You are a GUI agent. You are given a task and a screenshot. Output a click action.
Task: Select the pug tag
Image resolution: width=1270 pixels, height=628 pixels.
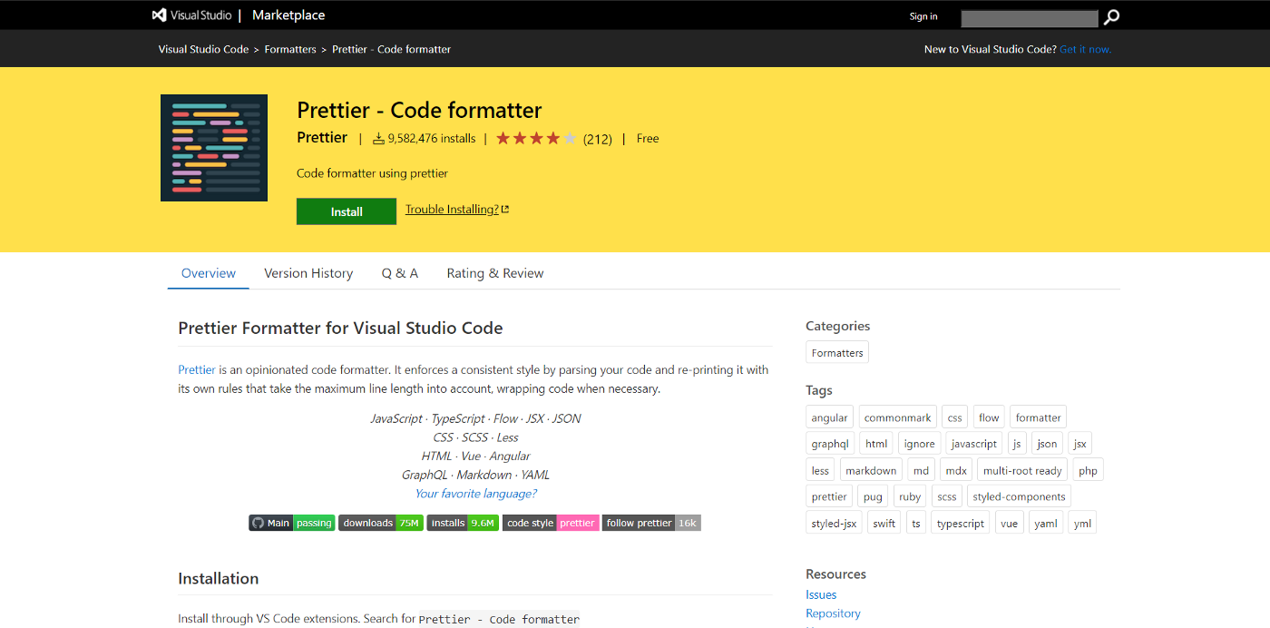pyautogui.click(x=873, y=496)
